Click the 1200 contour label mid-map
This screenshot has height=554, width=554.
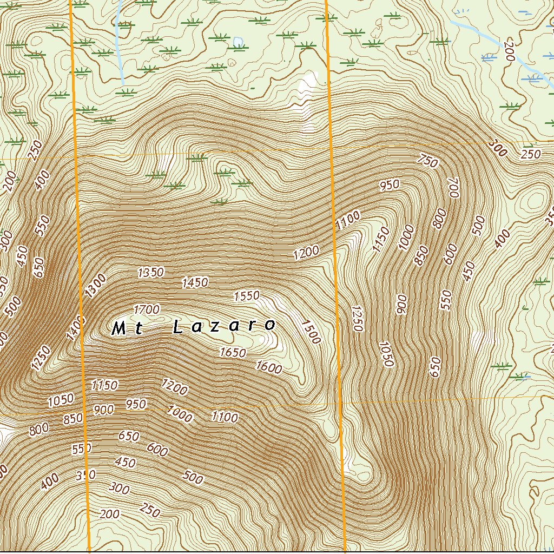pyautogui.click(x=306, y=252)
